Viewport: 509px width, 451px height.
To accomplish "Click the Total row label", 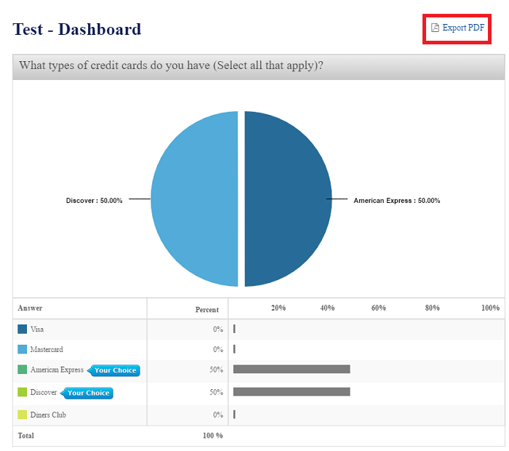I will 25,436.
